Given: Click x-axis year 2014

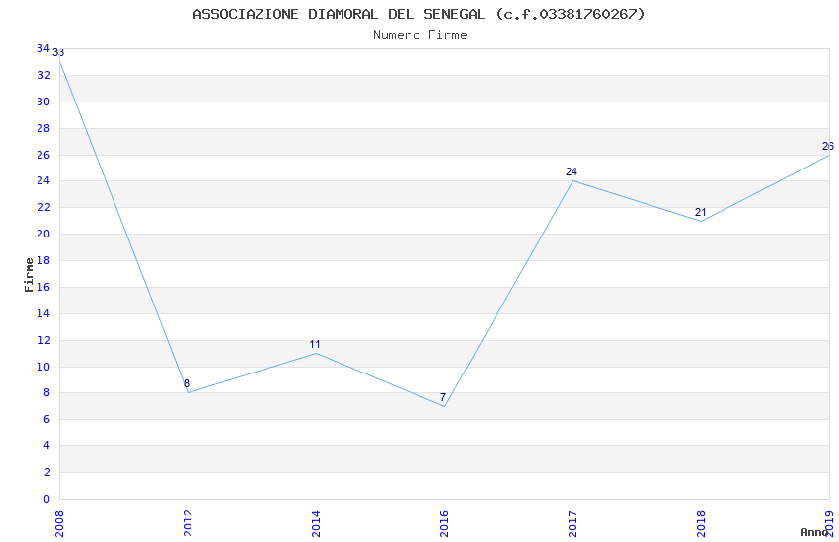Looking at the screenshot, I should tap(316, 524).
